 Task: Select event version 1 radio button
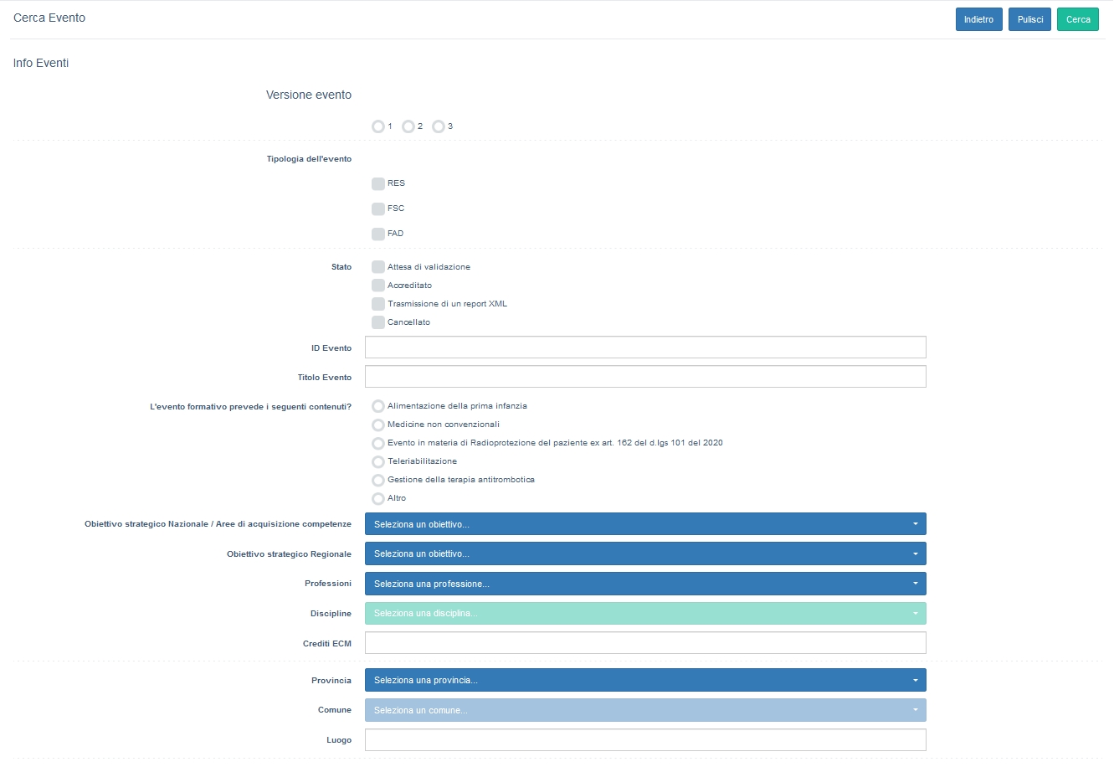(378, 126)
